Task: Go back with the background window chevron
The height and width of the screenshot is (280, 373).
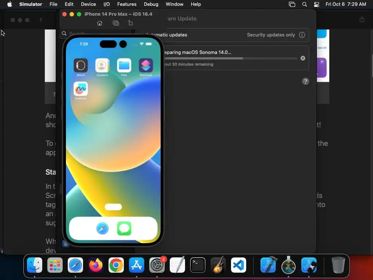Action: 41,20
